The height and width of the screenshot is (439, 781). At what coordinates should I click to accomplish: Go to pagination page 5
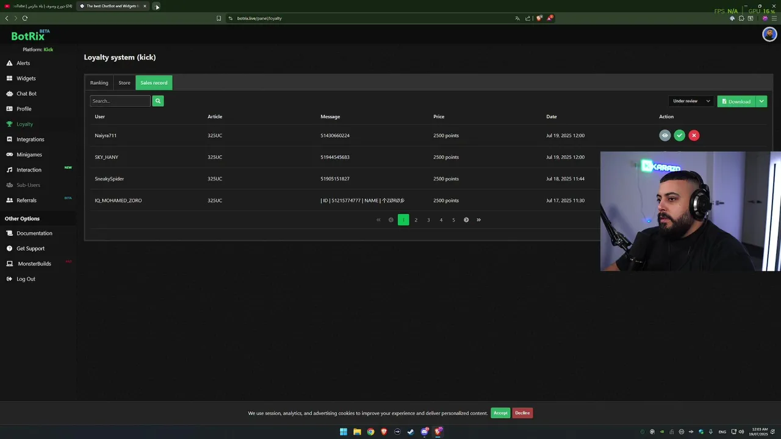(453, 220)
